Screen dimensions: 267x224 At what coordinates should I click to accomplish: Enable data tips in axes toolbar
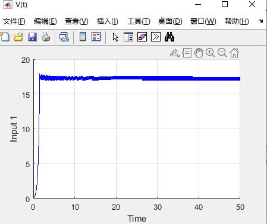(187, 53)
